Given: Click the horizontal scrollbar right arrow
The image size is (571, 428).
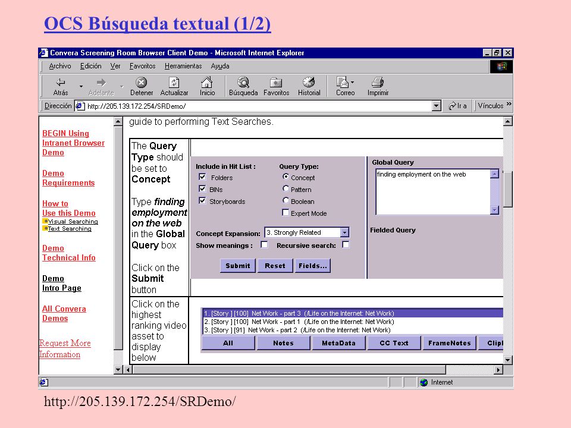Looking at the screenshot, I should point(498,370).
